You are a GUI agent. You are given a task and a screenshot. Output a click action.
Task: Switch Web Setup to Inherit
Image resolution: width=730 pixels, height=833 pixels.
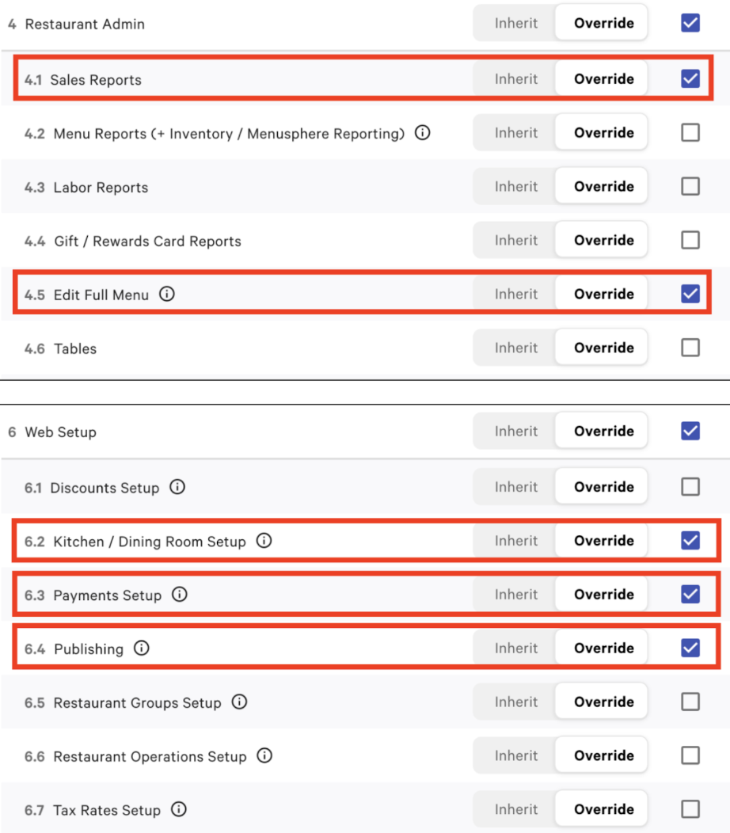coord(516,432)
